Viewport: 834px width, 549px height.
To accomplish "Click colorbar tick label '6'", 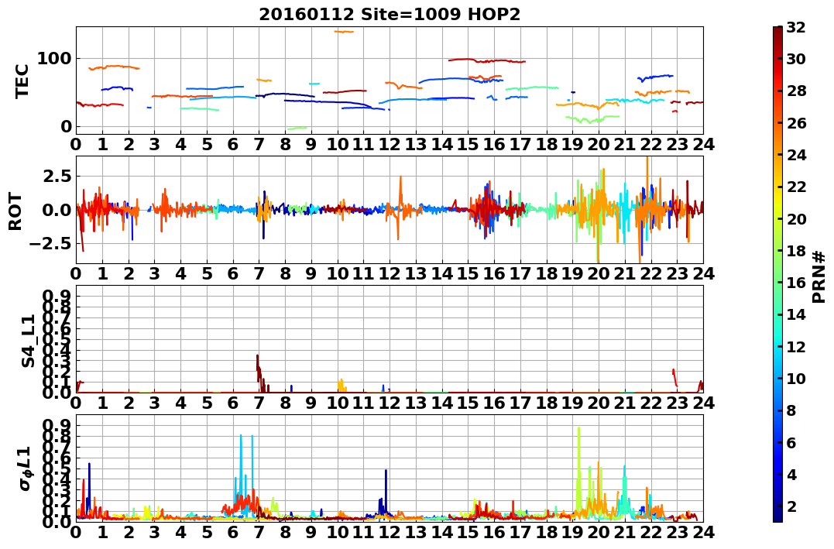I will (x=791, y=442).
